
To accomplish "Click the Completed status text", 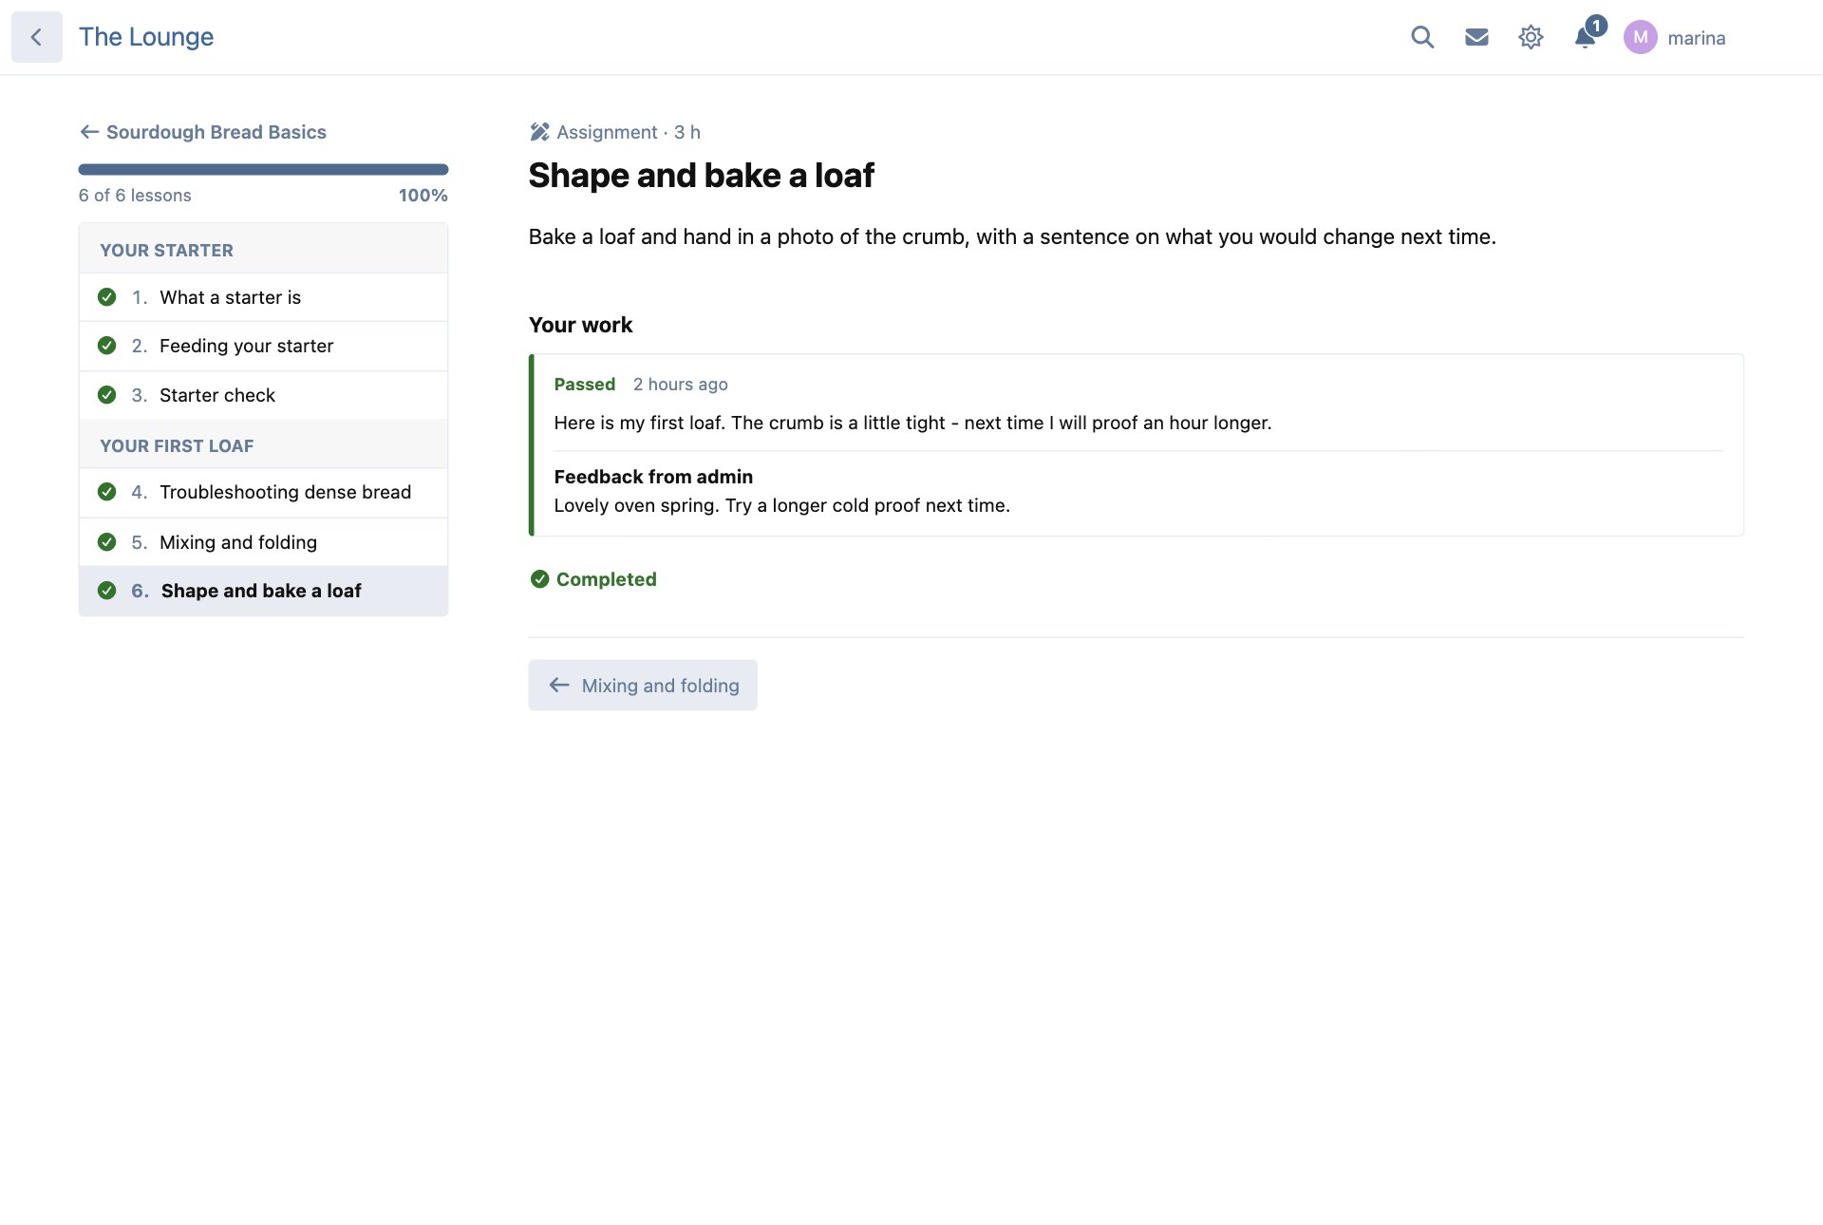I will (607, 579).
